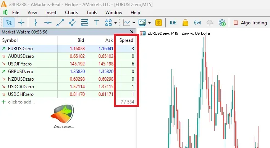Open the shapes objects tool
Viewport: 270px width, 148px height.
(x=108, y=22)
